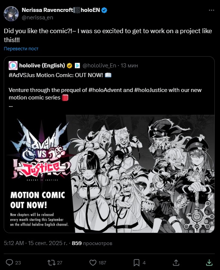This screenshot has width=220, height=270.
Task: Open the hololive (English) avatar
Action: (x=13, y=66)
